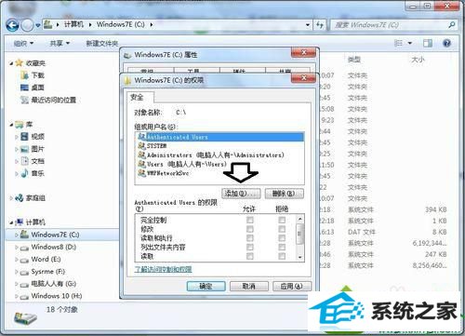Select Windows 10 (H:) drive icon
Image resolution: width=465 pixels, height=336 pixels.
[x=24, y=297]
